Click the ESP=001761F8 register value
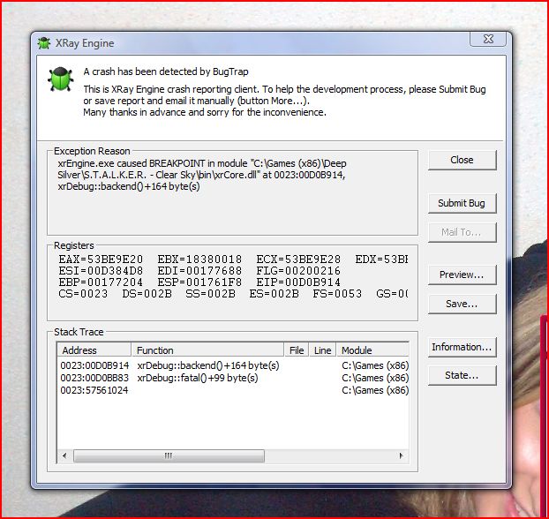This screenshot has height=519, width=549. 199,282
